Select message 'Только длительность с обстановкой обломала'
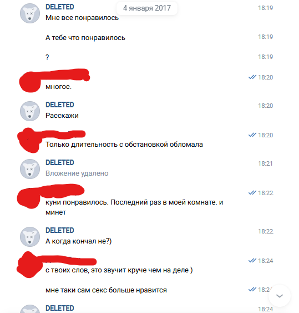The height and width of the screenshot is (313, 299). [x=124, y=145]
